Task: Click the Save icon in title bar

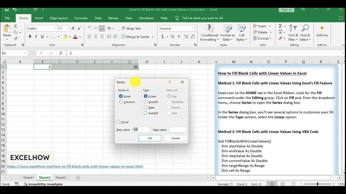Action: pyautogui.click(x=7, y=9)
